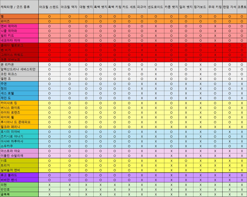Click the 카이사르 킹 name cell

coord(19,103)
